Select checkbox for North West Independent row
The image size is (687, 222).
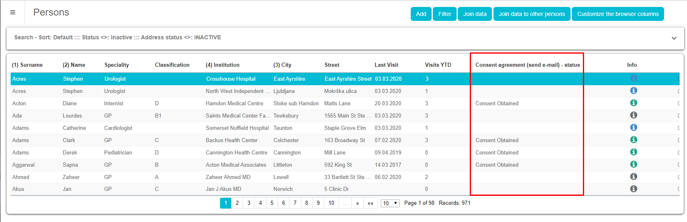click(679, 91)
